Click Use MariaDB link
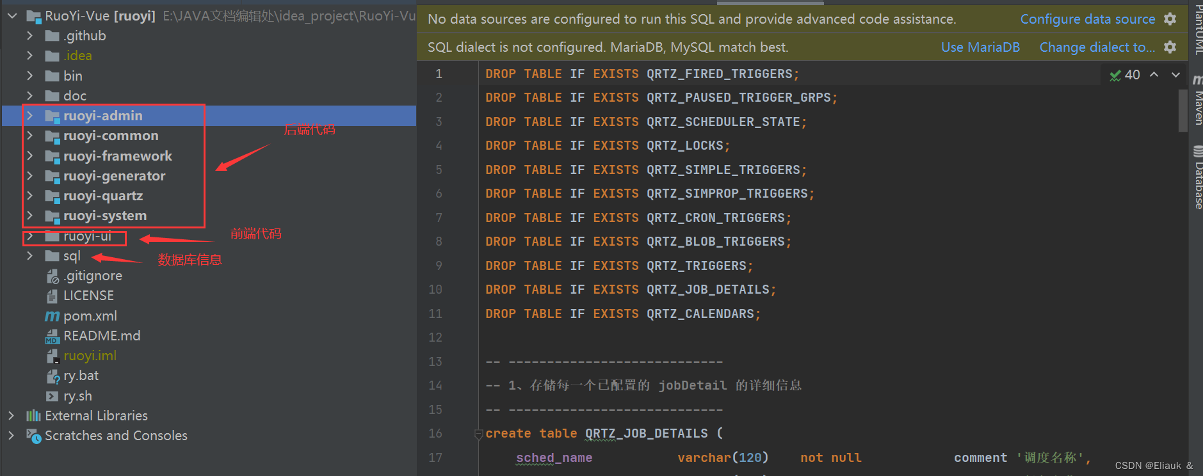Viewport: 1203px width, 476px height. 980,47
